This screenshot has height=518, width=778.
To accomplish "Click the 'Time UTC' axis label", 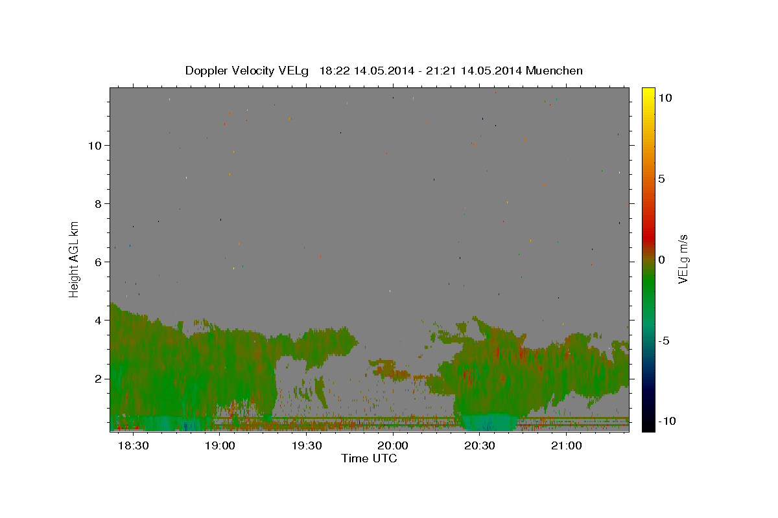I will (x=369, y=458).
